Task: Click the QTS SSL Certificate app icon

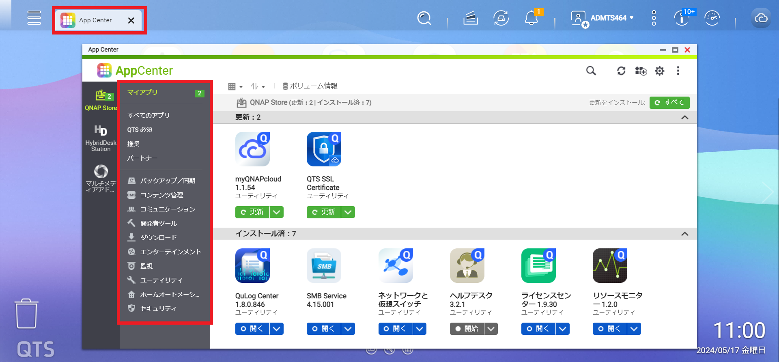Action: coord(324,149)
